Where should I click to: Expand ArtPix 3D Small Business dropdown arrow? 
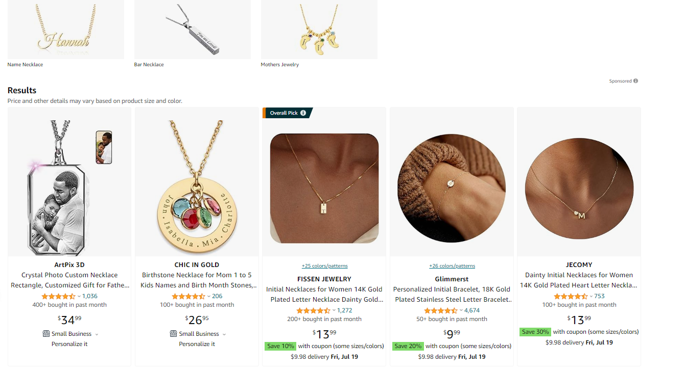coord(97,334)
